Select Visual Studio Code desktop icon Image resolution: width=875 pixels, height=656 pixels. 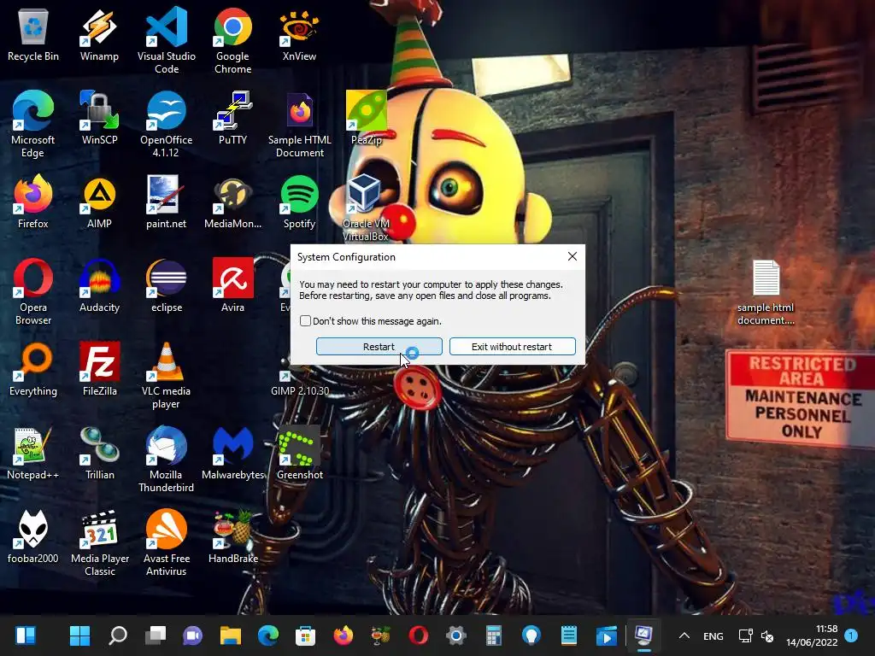[167, 41]
